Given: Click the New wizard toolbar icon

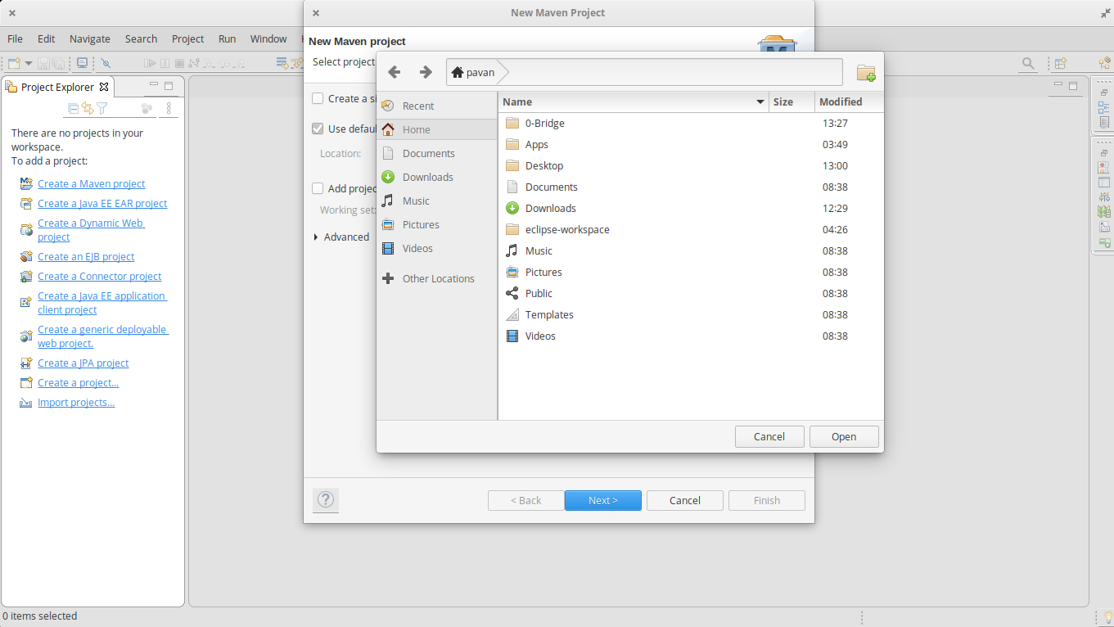Looking at the screenshot, I should click(x=14, y=63).
